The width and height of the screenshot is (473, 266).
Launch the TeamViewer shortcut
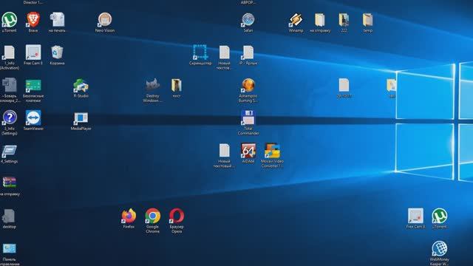pyautogui.click(x=33, y=117)
